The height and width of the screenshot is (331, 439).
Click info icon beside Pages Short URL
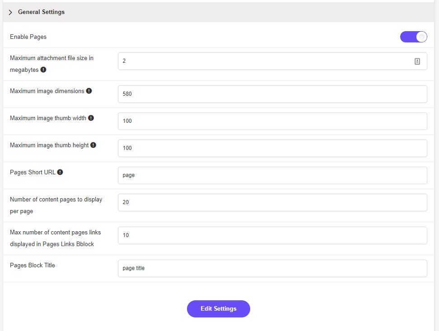click(x=60, y=172)
